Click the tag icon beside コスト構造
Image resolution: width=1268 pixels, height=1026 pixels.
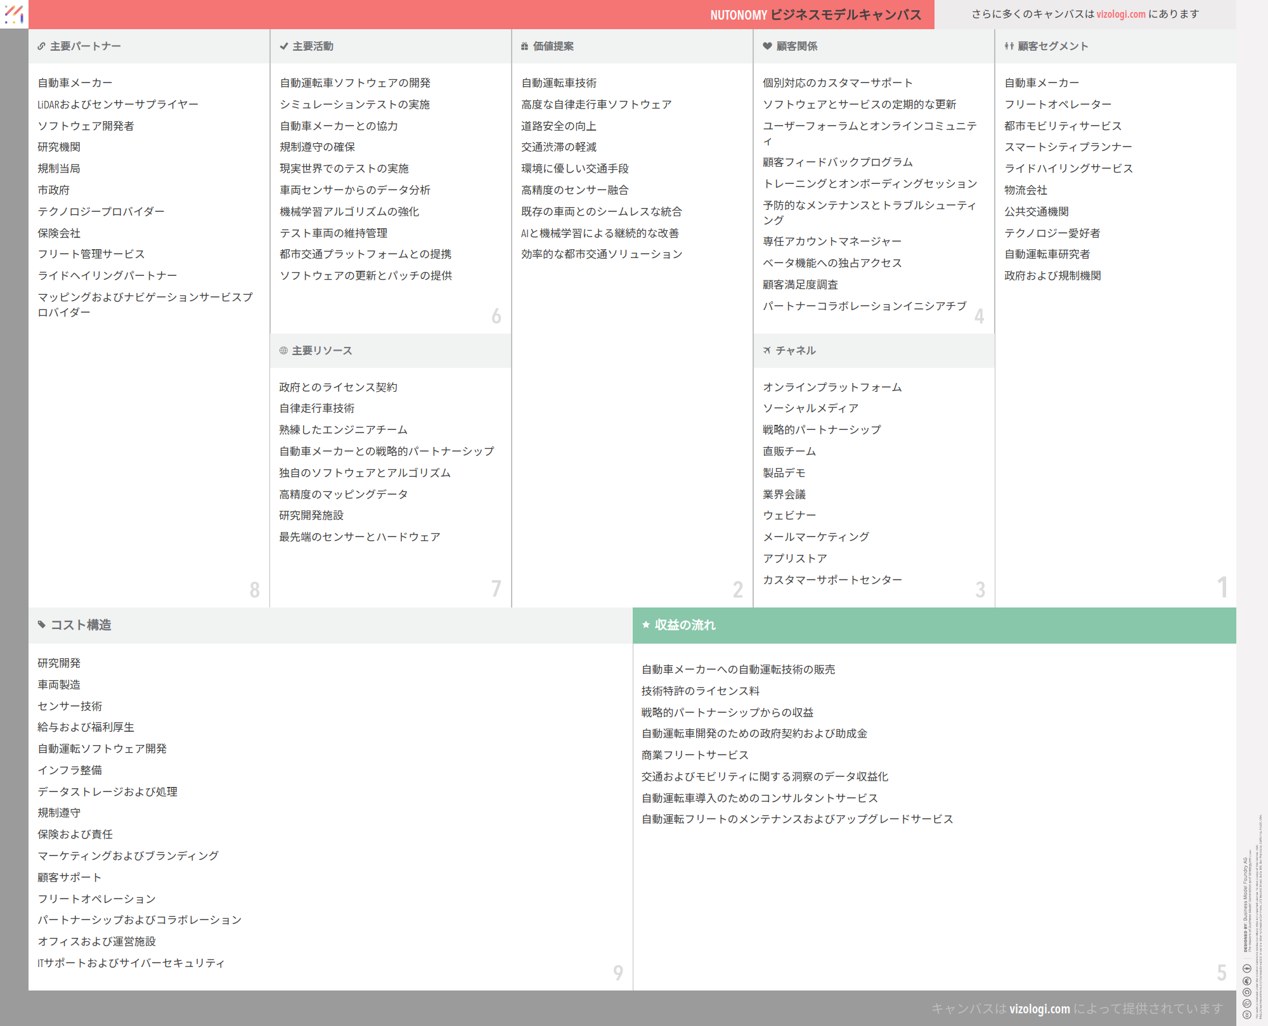(42, 625)
